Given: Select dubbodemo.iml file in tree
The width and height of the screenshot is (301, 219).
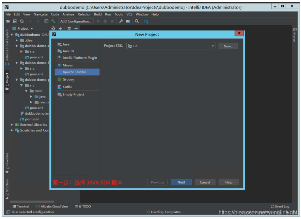Looking at the screenshot, I should tap(35, 114).
